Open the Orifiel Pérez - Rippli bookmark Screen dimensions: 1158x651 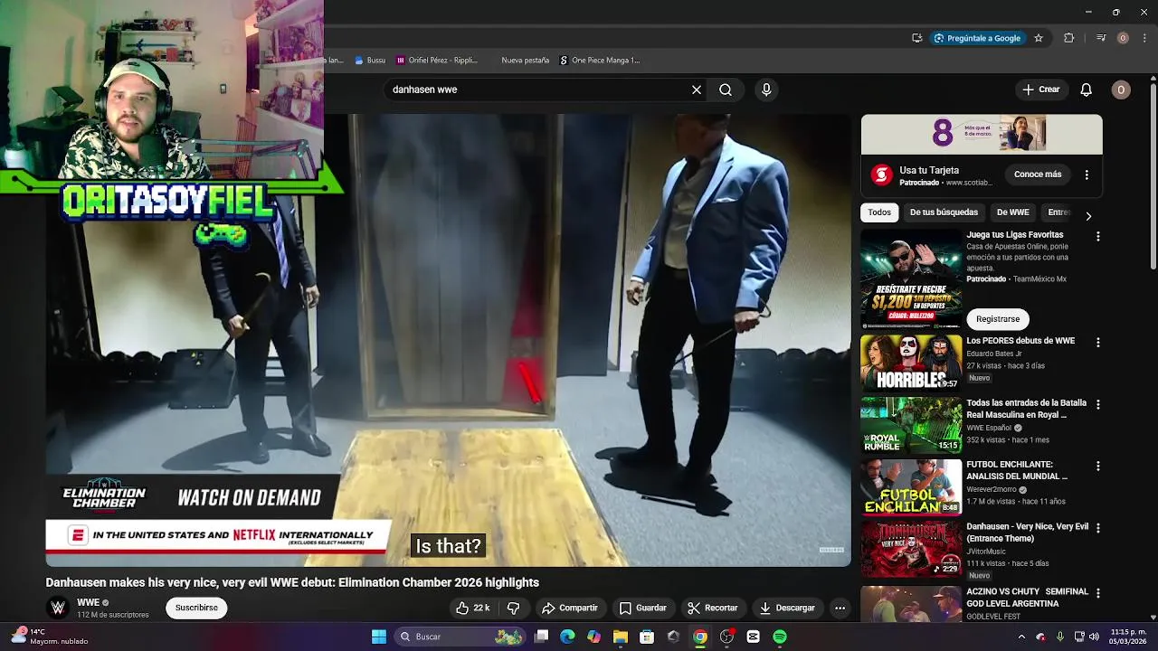[x=437, y=61]
